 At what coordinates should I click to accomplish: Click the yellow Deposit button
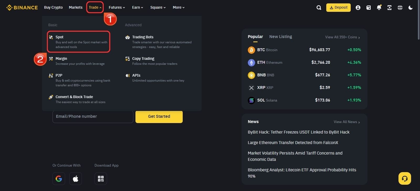tap(338, 7)
